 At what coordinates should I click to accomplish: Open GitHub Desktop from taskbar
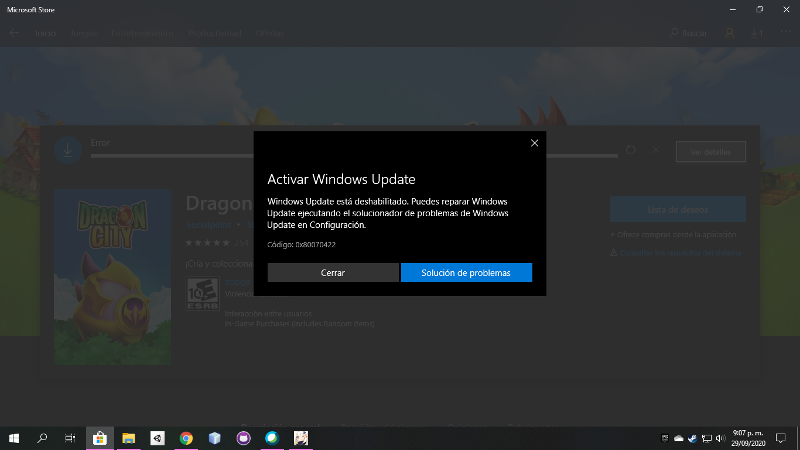[x=243, y=438]
